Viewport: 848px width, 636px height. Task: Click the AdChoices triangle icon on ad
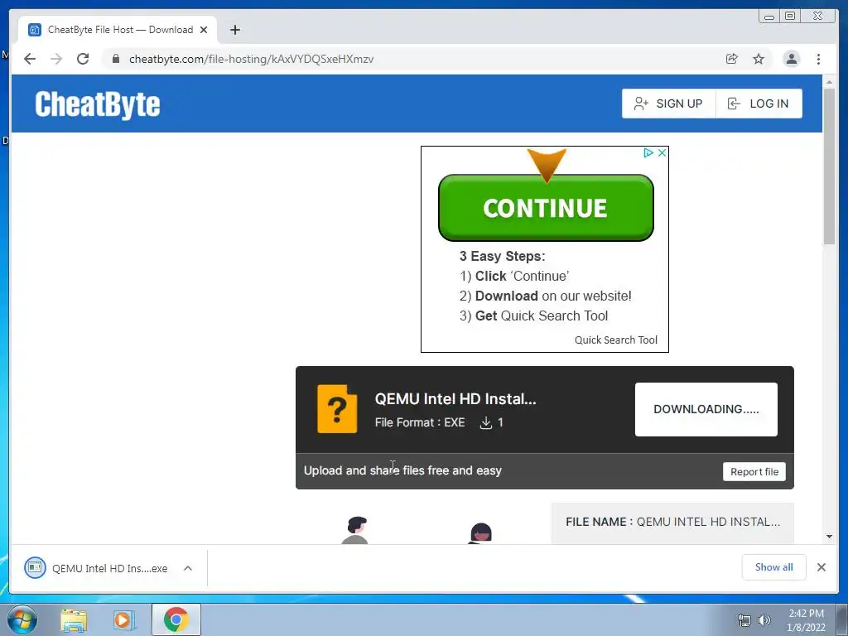pyautogui.click(x=648, y=153)
